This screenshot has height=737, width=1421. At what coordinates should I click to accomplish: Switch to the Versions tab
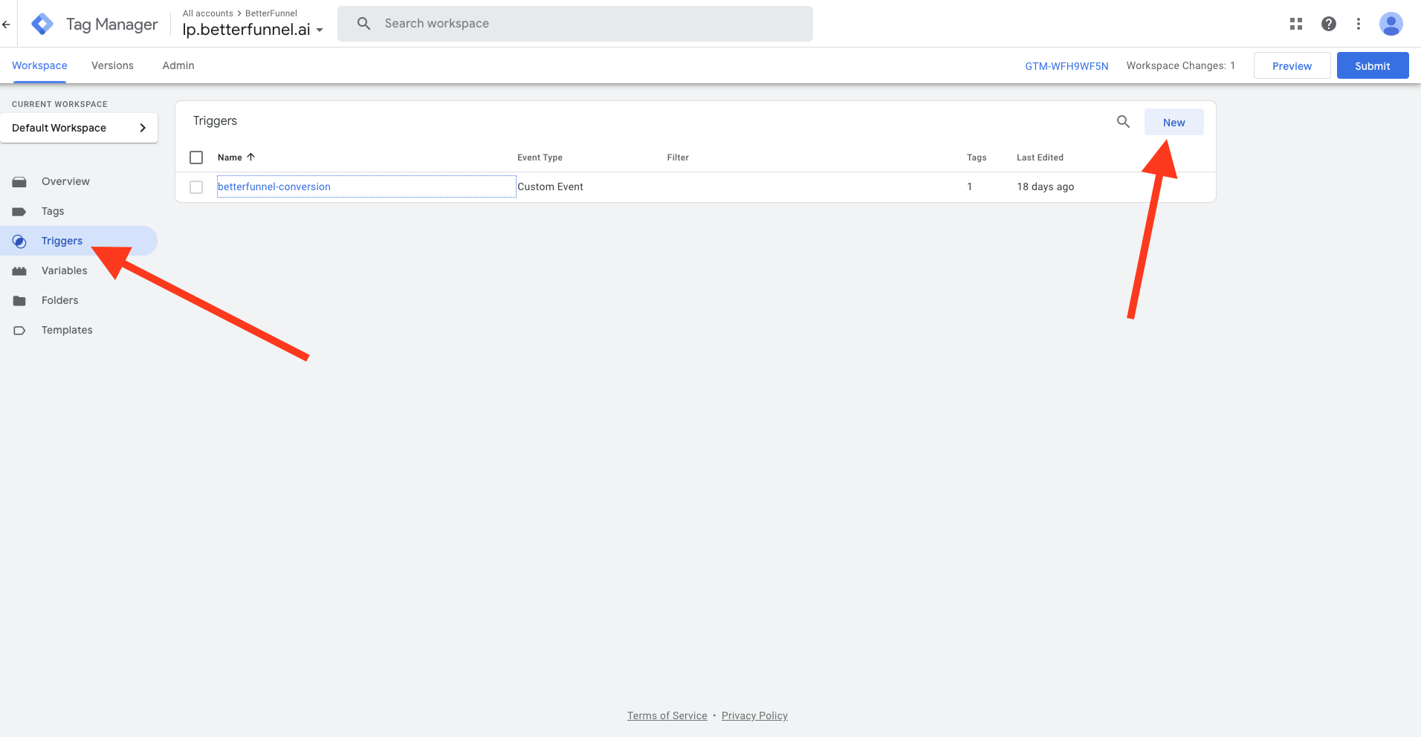pos(112,65)
